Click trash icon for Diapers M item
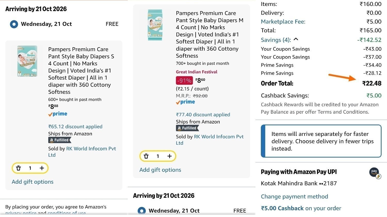 click(x=146, y=156)
